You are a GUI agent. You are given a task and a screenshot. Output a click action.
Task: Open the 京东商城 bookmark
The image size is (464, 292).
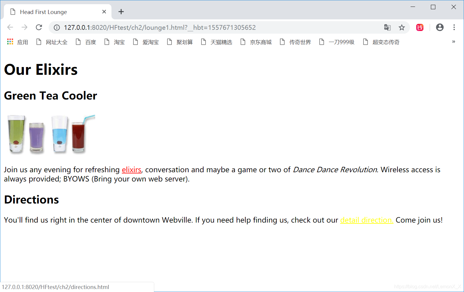tap(256, 42)
